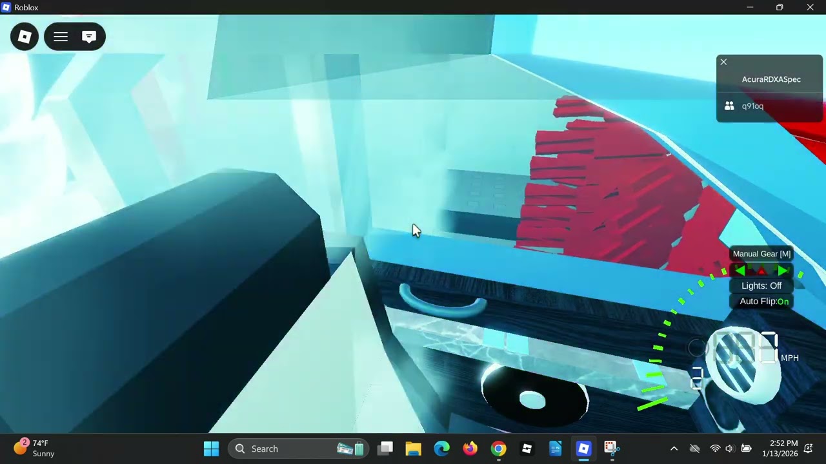
Task: Click the MPH speed unit label
Action: coord(790,358)
